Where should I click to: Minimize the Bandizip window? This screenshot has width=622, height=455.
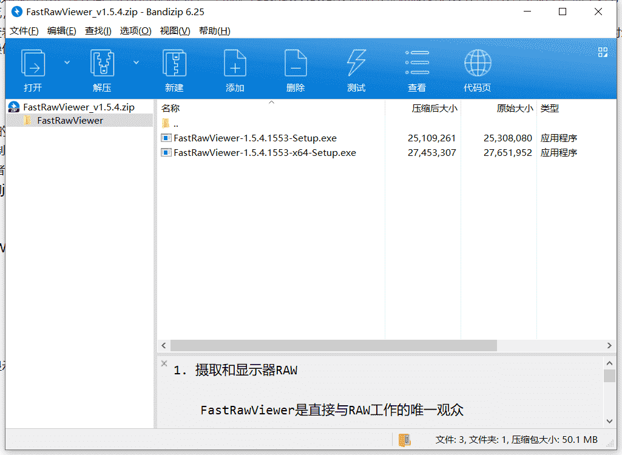pos(527,12)
